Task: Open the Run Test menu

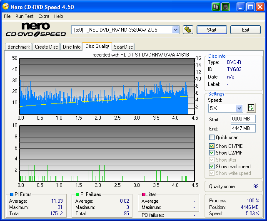Action: (24, 16)
